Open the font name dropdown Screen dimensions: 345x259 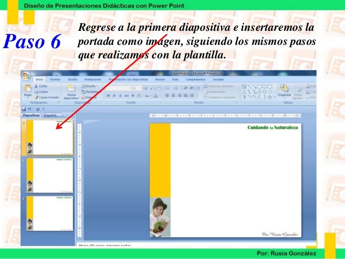pos(130,88)
